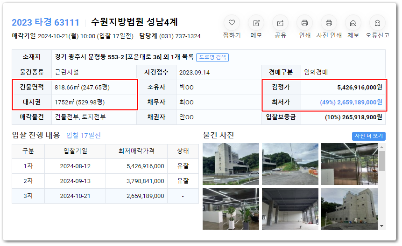Click photo list scroll down arrow
402x246 pixels.
382,226
